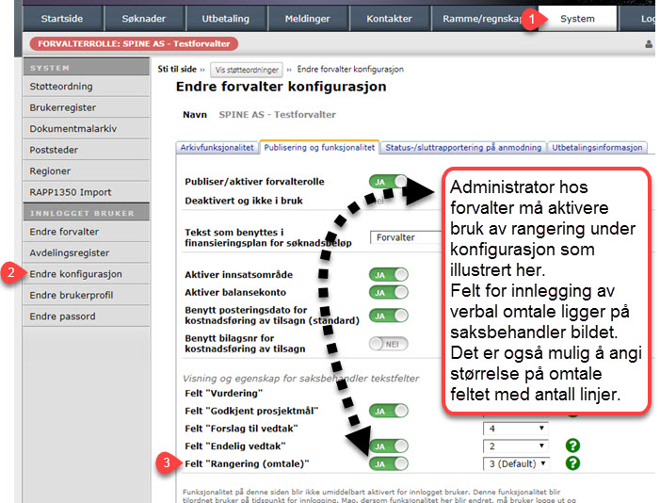Open Avdelingsregister in sidebar

tap(86, 252)
